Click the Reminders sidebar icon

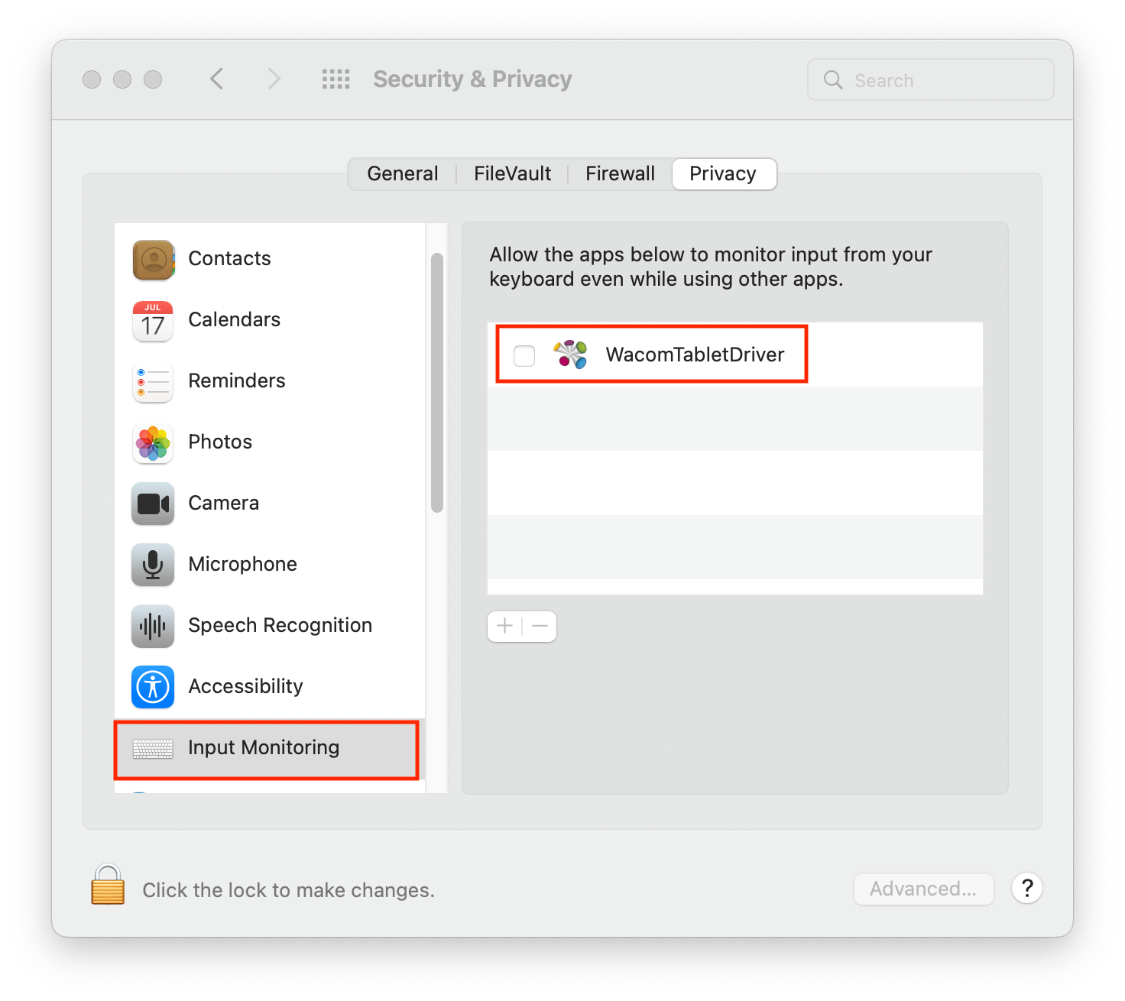[152, 382]
